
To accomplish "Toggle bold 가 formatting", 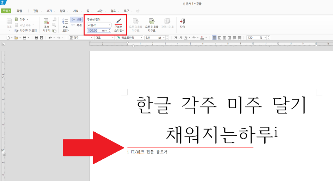I will coord(176,38).
